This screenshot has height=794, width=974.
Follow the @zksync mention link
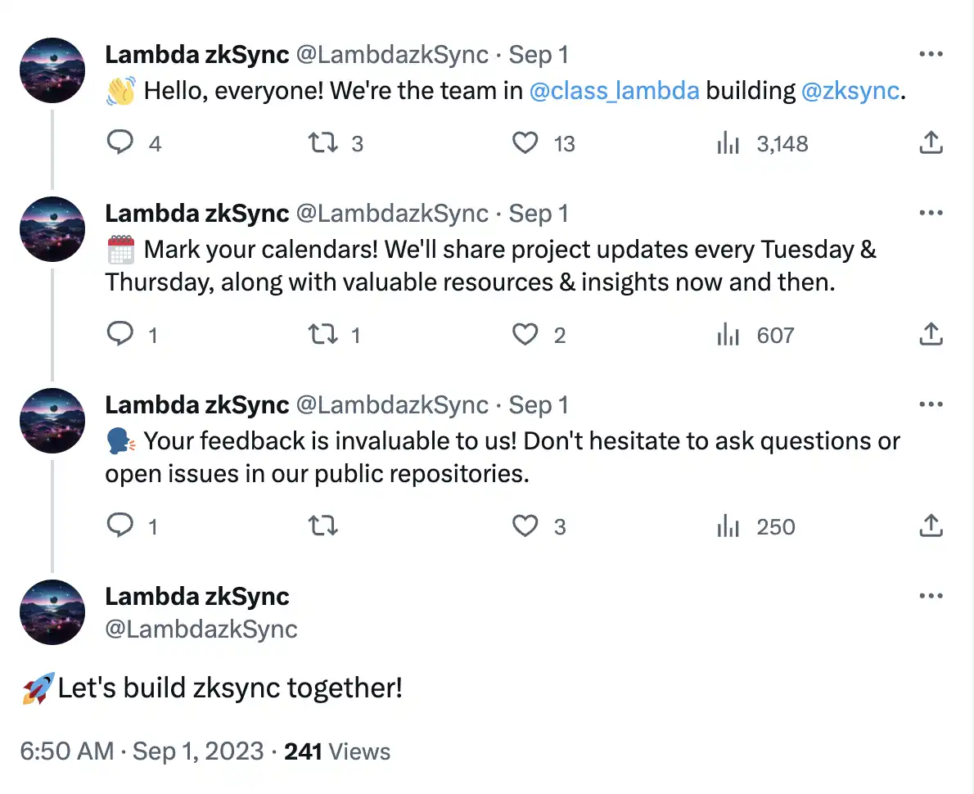pos(850,91)
